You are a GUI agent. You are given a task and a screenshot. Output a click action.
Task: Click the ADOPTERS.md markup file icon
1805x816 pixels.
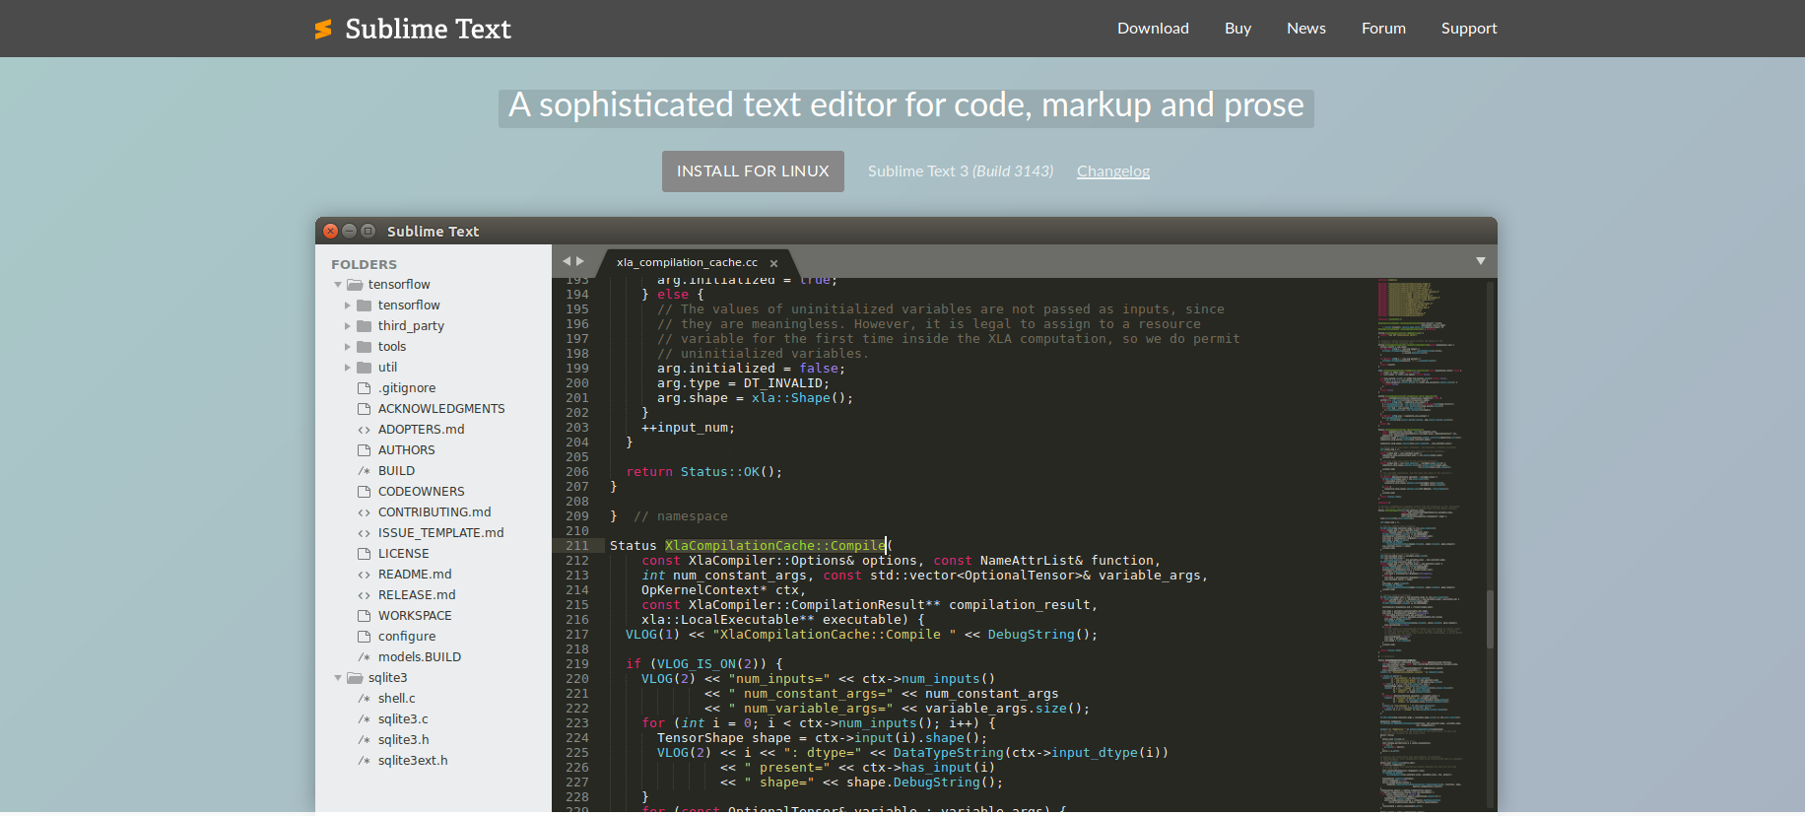click(364, 430)
